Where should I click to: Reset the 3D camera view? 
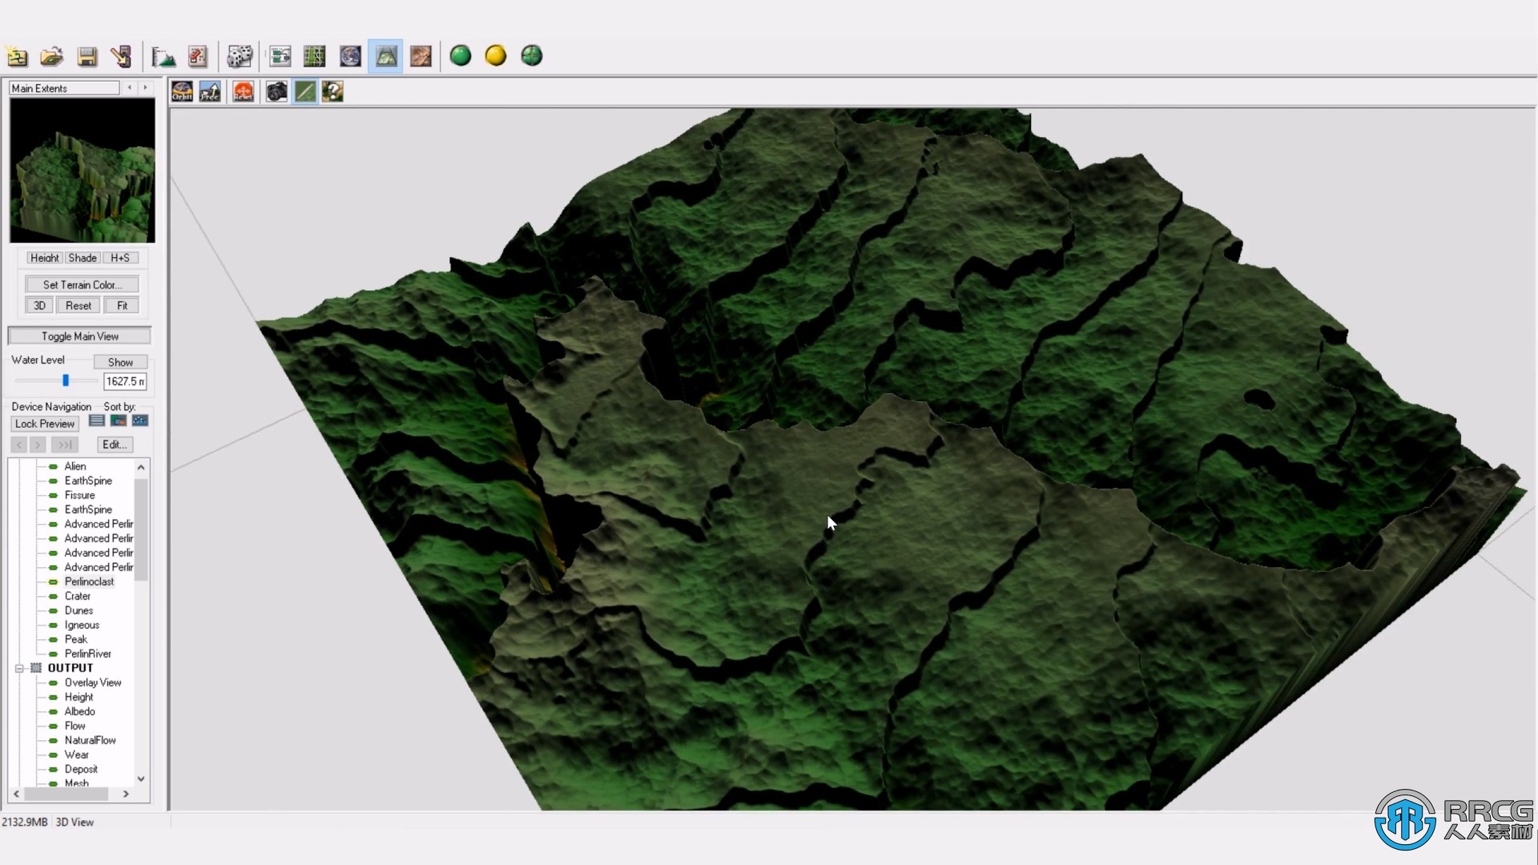(x=244, y=91)
